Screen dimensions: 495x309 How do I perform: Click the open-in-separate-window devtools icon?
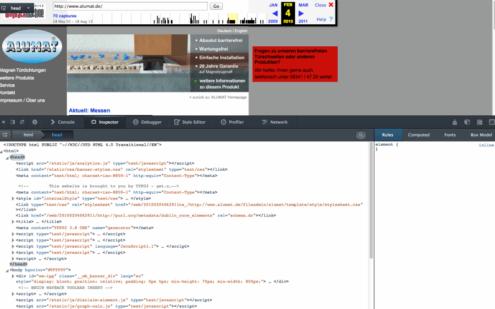click(22, 122)
